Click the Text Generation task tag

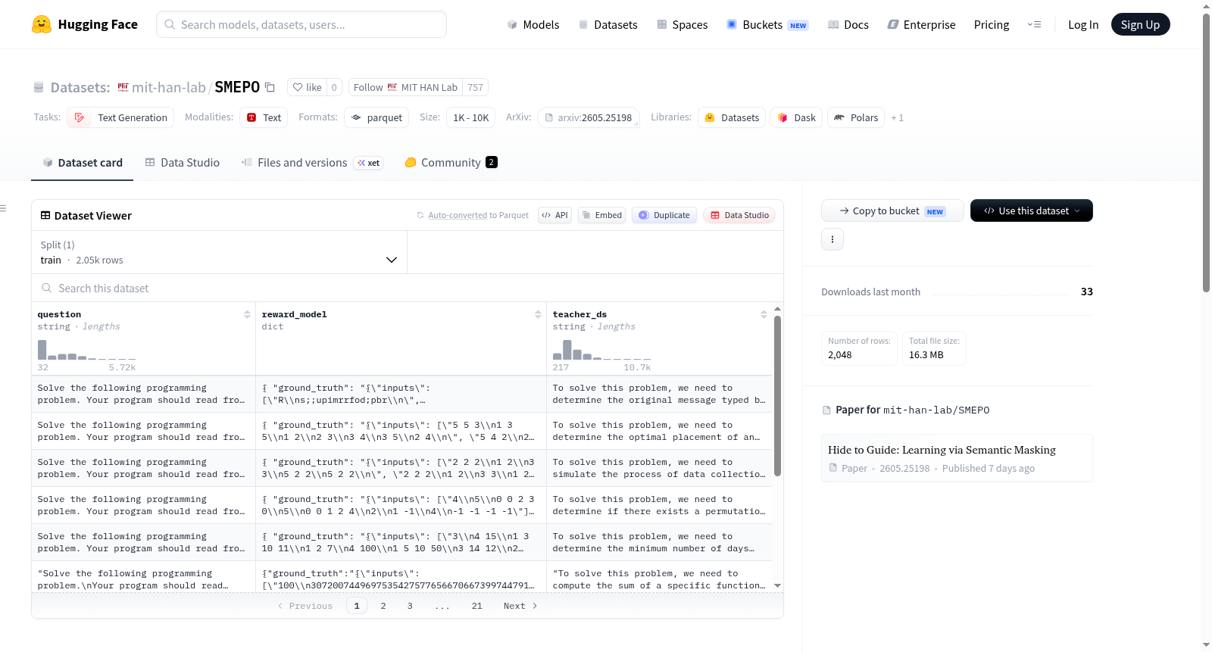(x=121, y=117)
